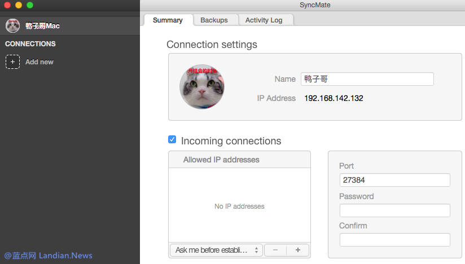This screenshot has height=264, width=465.
Task: Select the 鸭子哥Mac device name in sidebar
Action: click(42, 26)
